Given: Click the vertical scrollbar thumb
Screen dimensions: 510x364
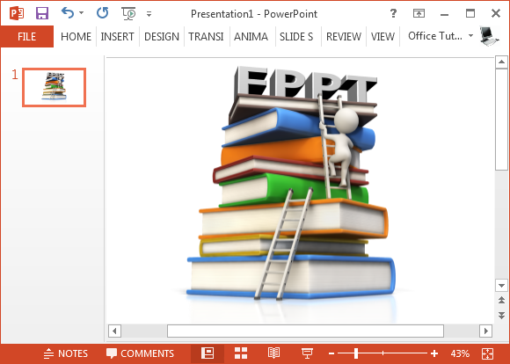Looking at the screenshot, I should pyautogui.click(x=501, y=120).
